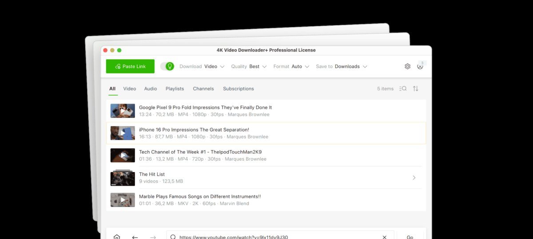Select the Subscriptions tab
Image resolution: width=533 pixels, height=239 pixels.
(x=239, y=89)
